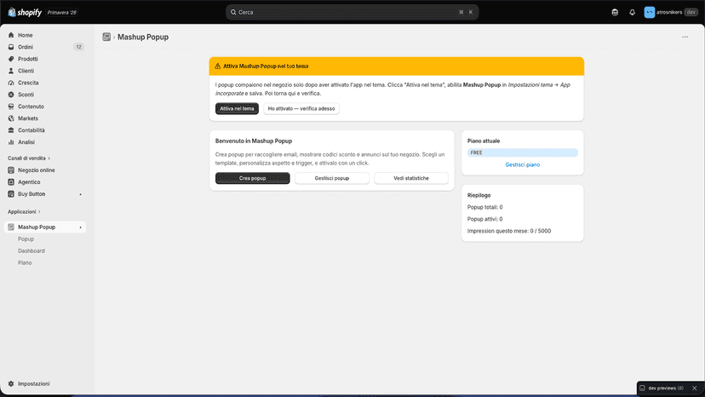Expand the Applicazioni section

[x=24, y=211]
